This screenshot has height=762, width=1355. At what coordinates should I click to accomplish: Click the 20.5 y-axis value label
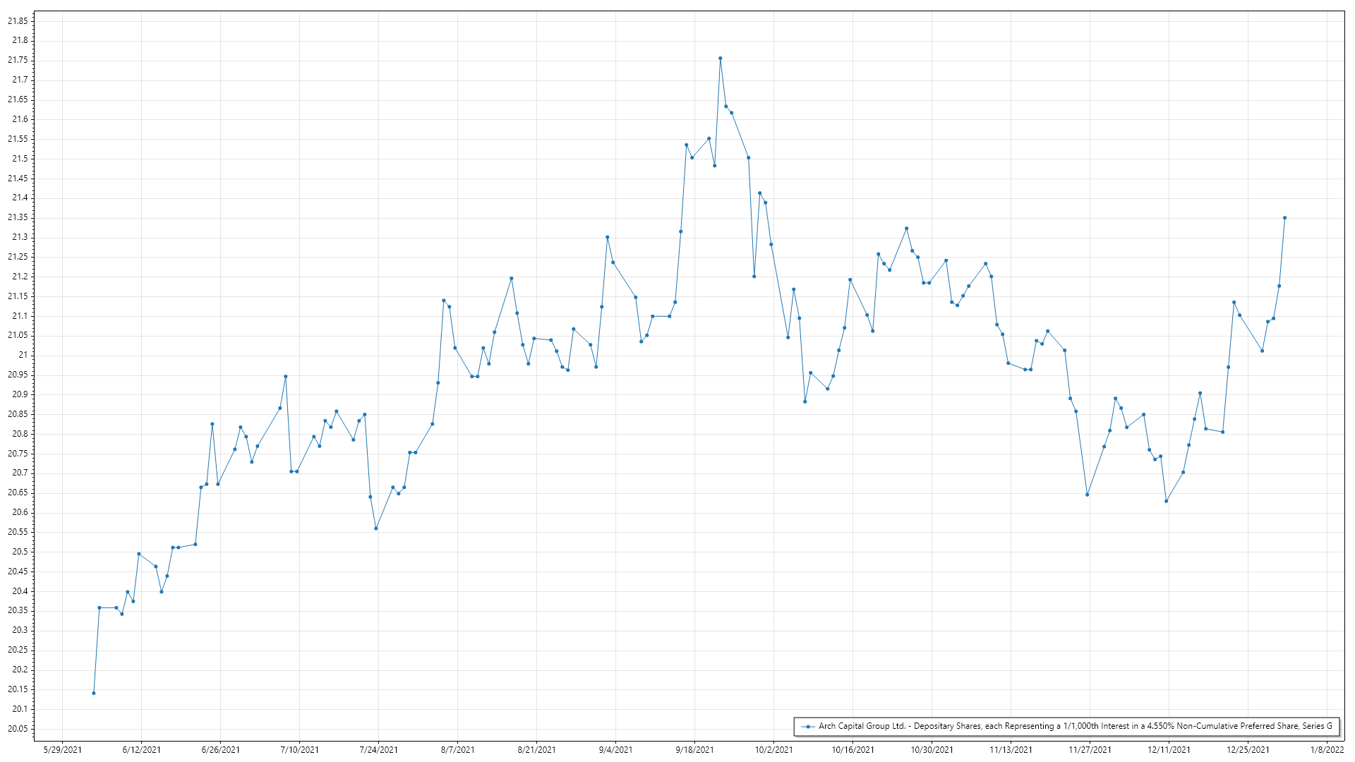(20, 552)
